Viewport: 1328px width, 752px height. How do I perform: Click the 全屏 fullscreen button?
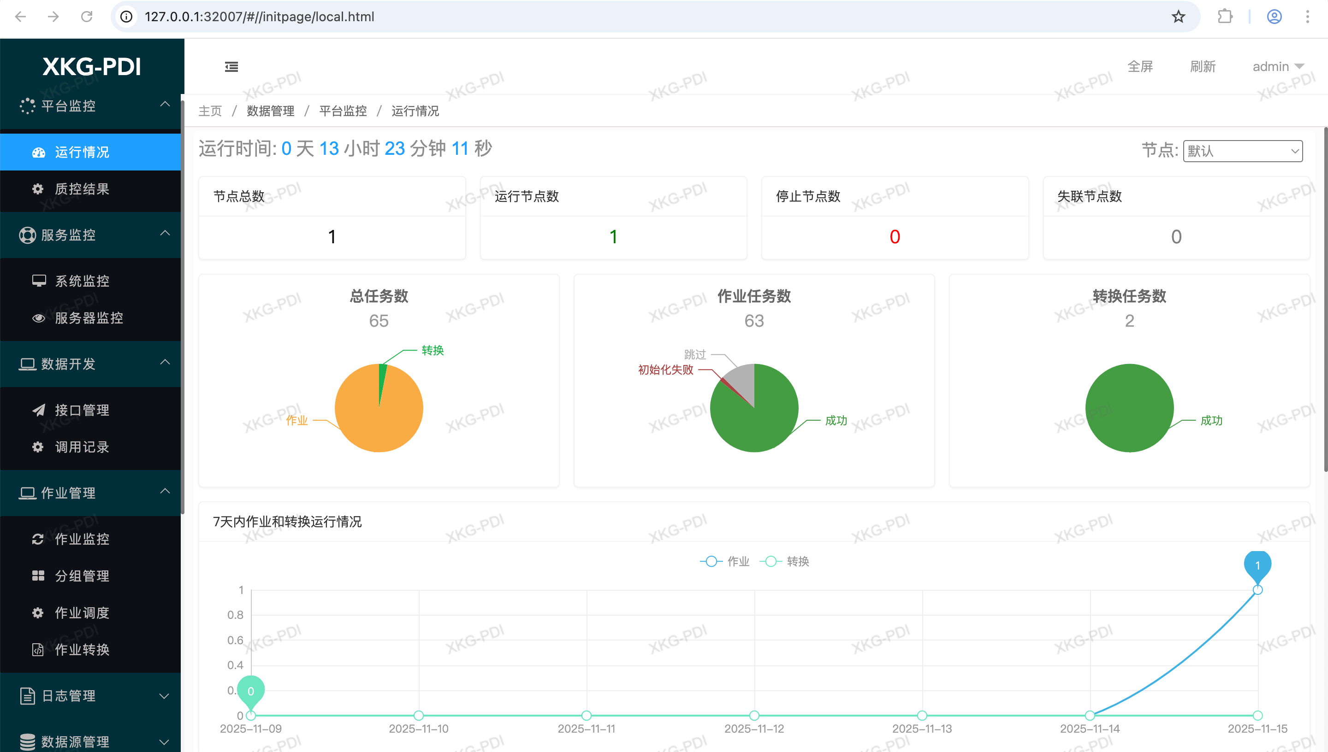click(x=1139, y=67)
